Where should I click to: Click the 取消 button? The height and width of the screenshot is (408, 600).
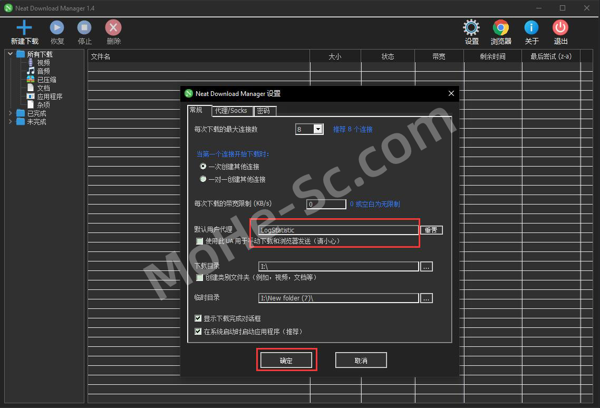point(361,360)
